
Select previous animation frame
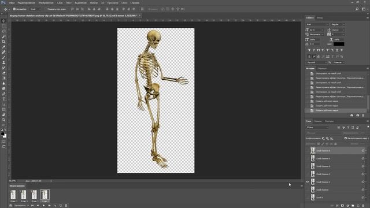pos(38,206)
